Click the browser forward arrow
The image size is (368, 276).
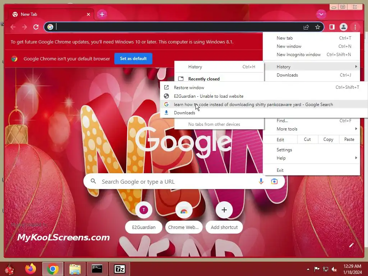24,27
